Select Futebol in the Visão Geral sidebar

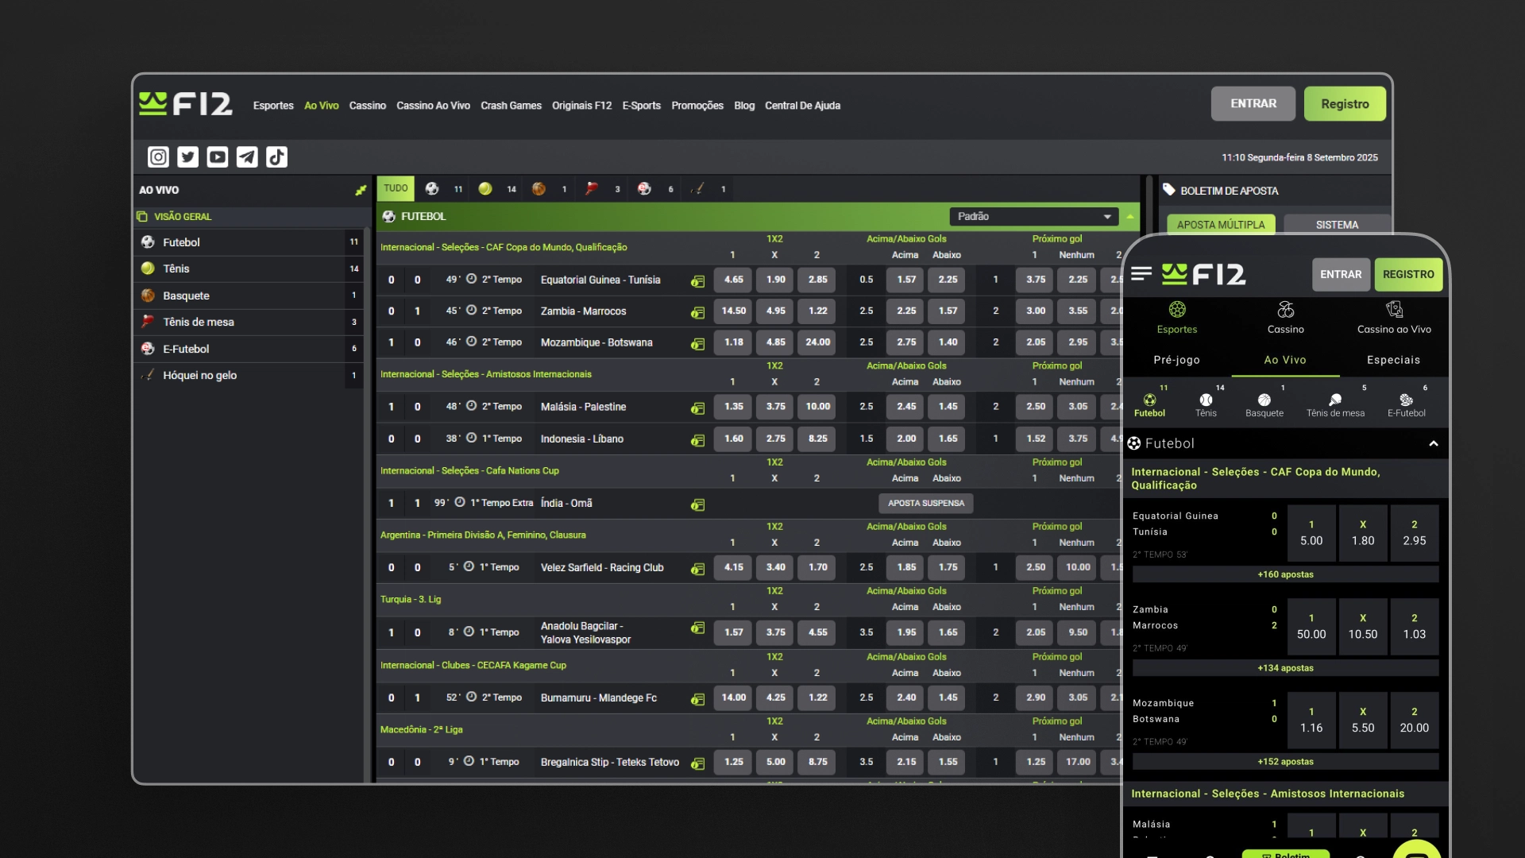click(181, 242)
